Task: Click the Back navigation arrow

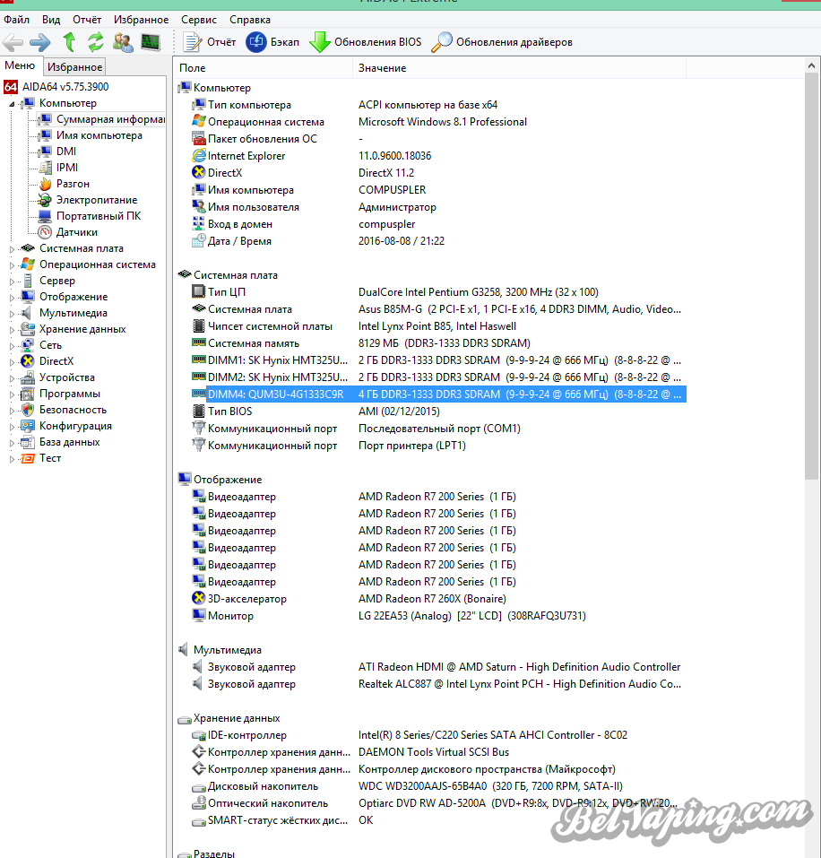Action: [13, 42]
